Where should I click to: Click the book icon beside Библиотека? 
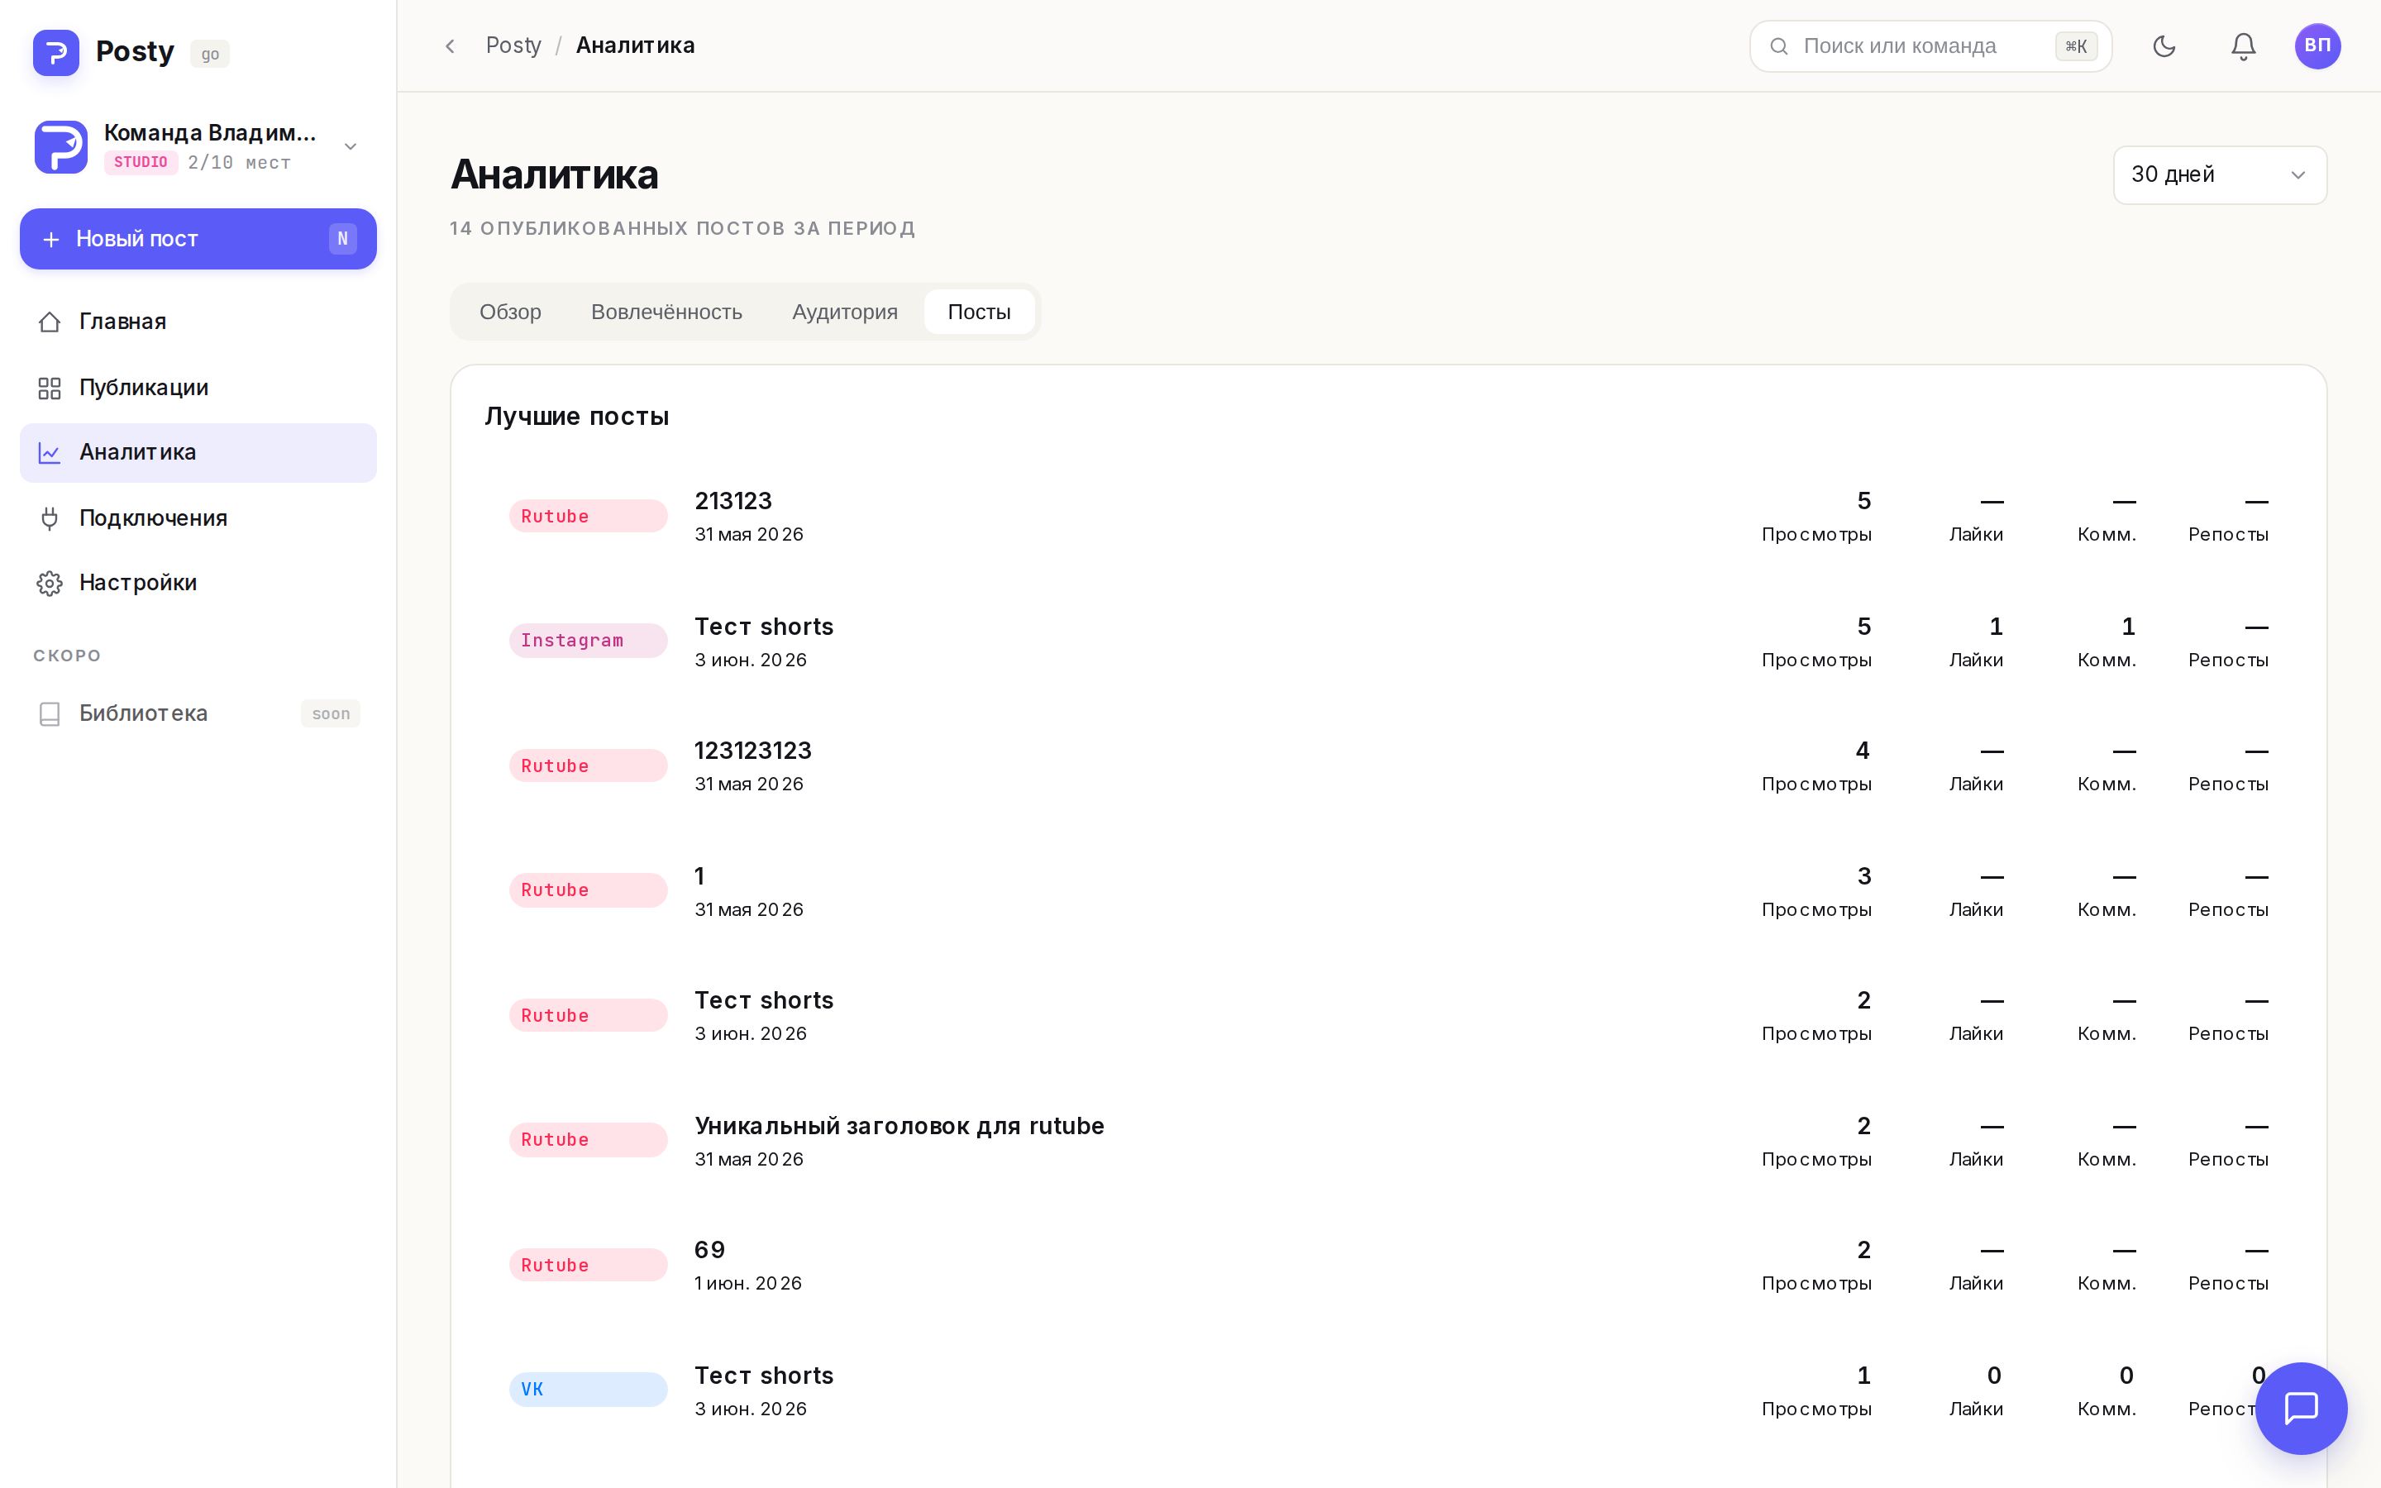pos(50,713)
